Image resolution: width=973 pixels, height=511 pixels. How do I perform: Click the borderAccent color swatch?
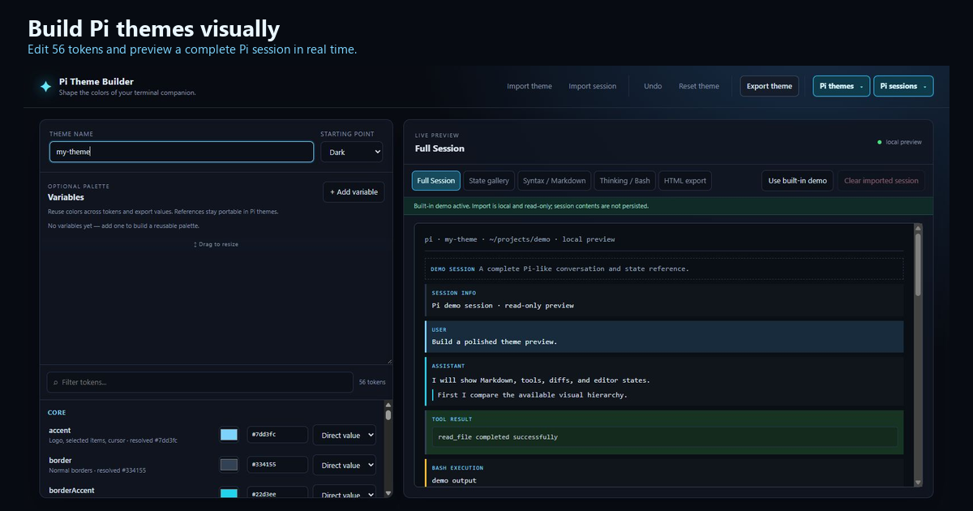229,493
